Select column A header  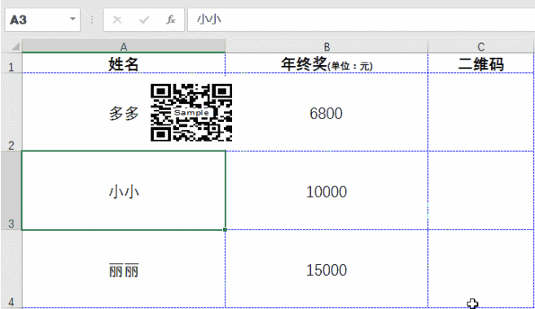(x=124, y=46)
